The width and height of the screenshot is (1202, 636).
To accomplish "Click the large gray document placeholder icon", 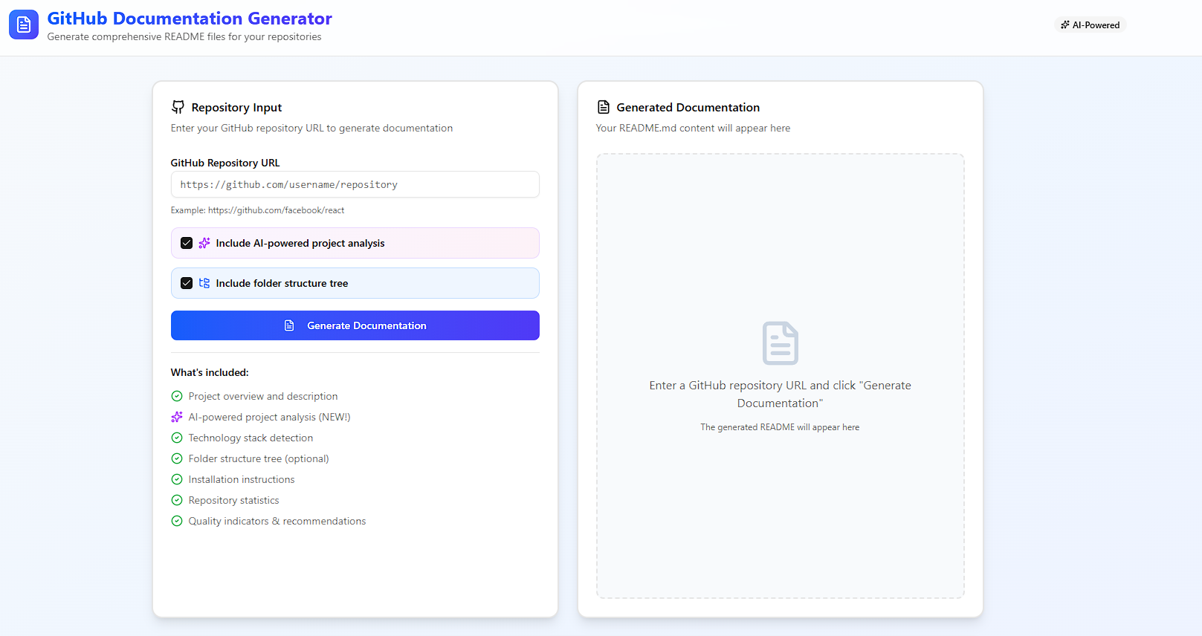I will click(781, 343).
